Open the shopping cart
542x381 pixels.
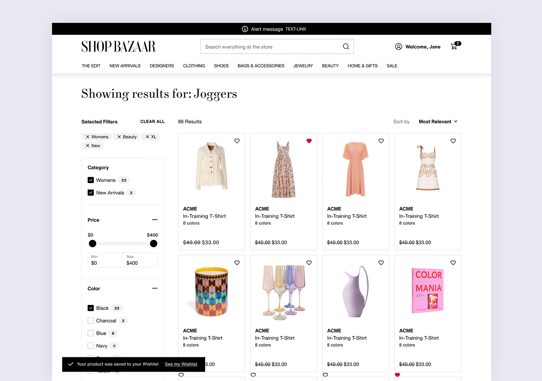(454, 47)
